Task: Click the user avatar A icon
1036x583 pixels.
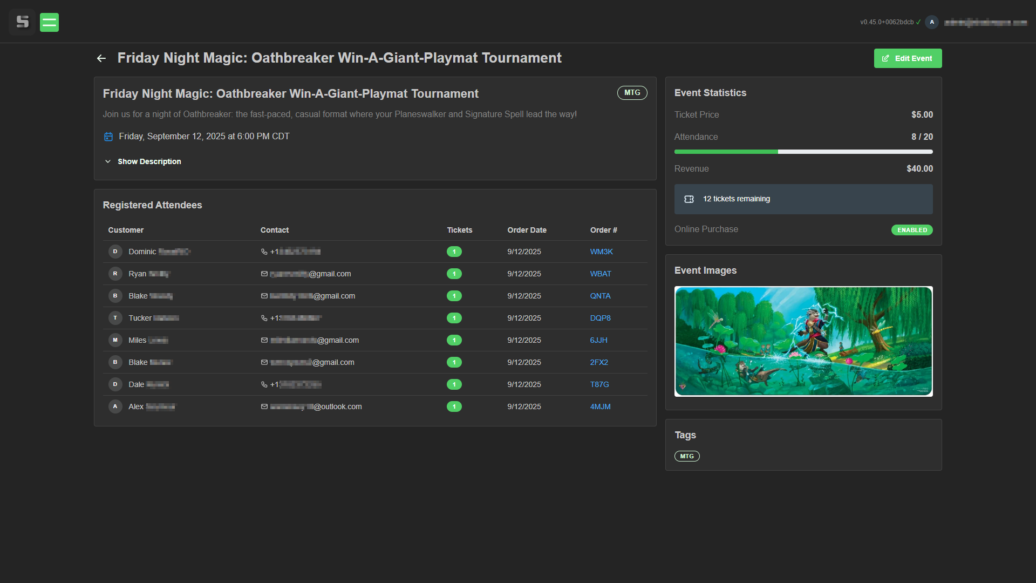Action: tap(932, 22)
